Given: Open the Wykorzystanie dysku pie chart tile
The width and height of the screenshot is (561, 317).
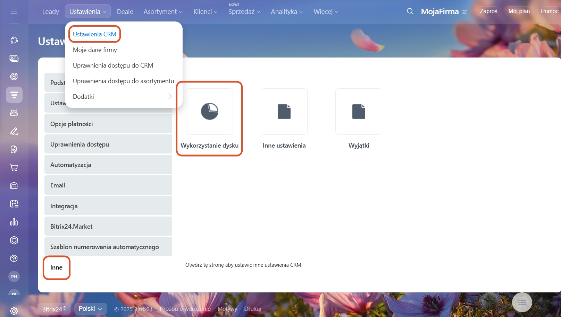Looking at the screenshot, I should point(209,112).
